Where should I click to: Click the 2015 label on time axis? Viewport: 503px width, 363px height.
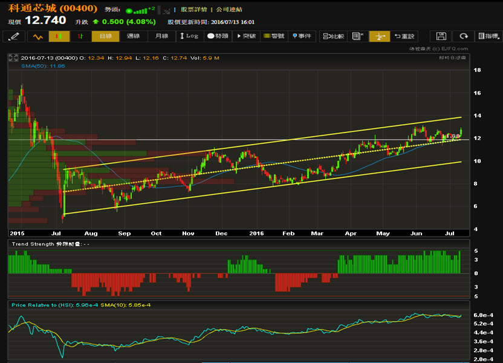click(17, 234)
